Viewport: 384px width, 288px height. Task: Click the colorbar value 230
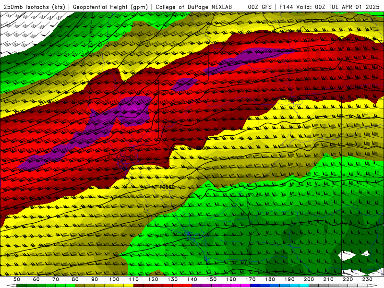(x=367, y=279)
